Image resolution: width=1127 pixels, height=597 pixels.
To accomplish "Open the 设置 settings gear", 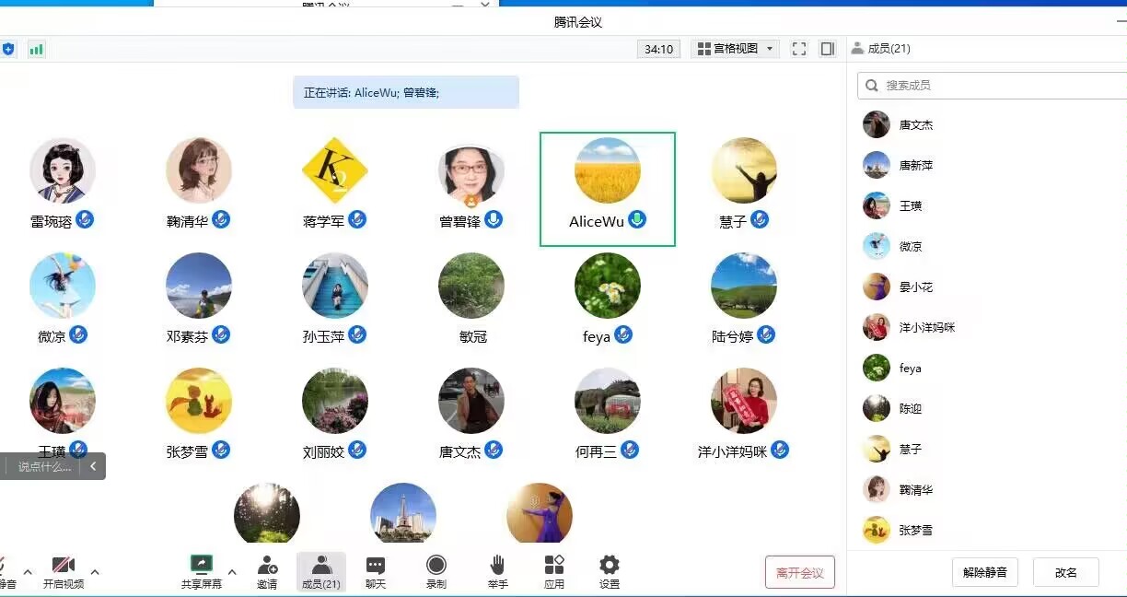I will pos(609,565).
